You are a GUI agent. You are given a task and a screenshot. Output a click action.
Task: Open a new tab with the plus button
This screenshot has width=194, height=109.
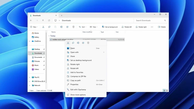pyautogui.click(x=62, y=15)
